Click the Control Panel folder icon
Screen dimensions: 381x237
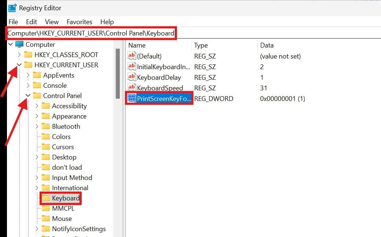37,95
